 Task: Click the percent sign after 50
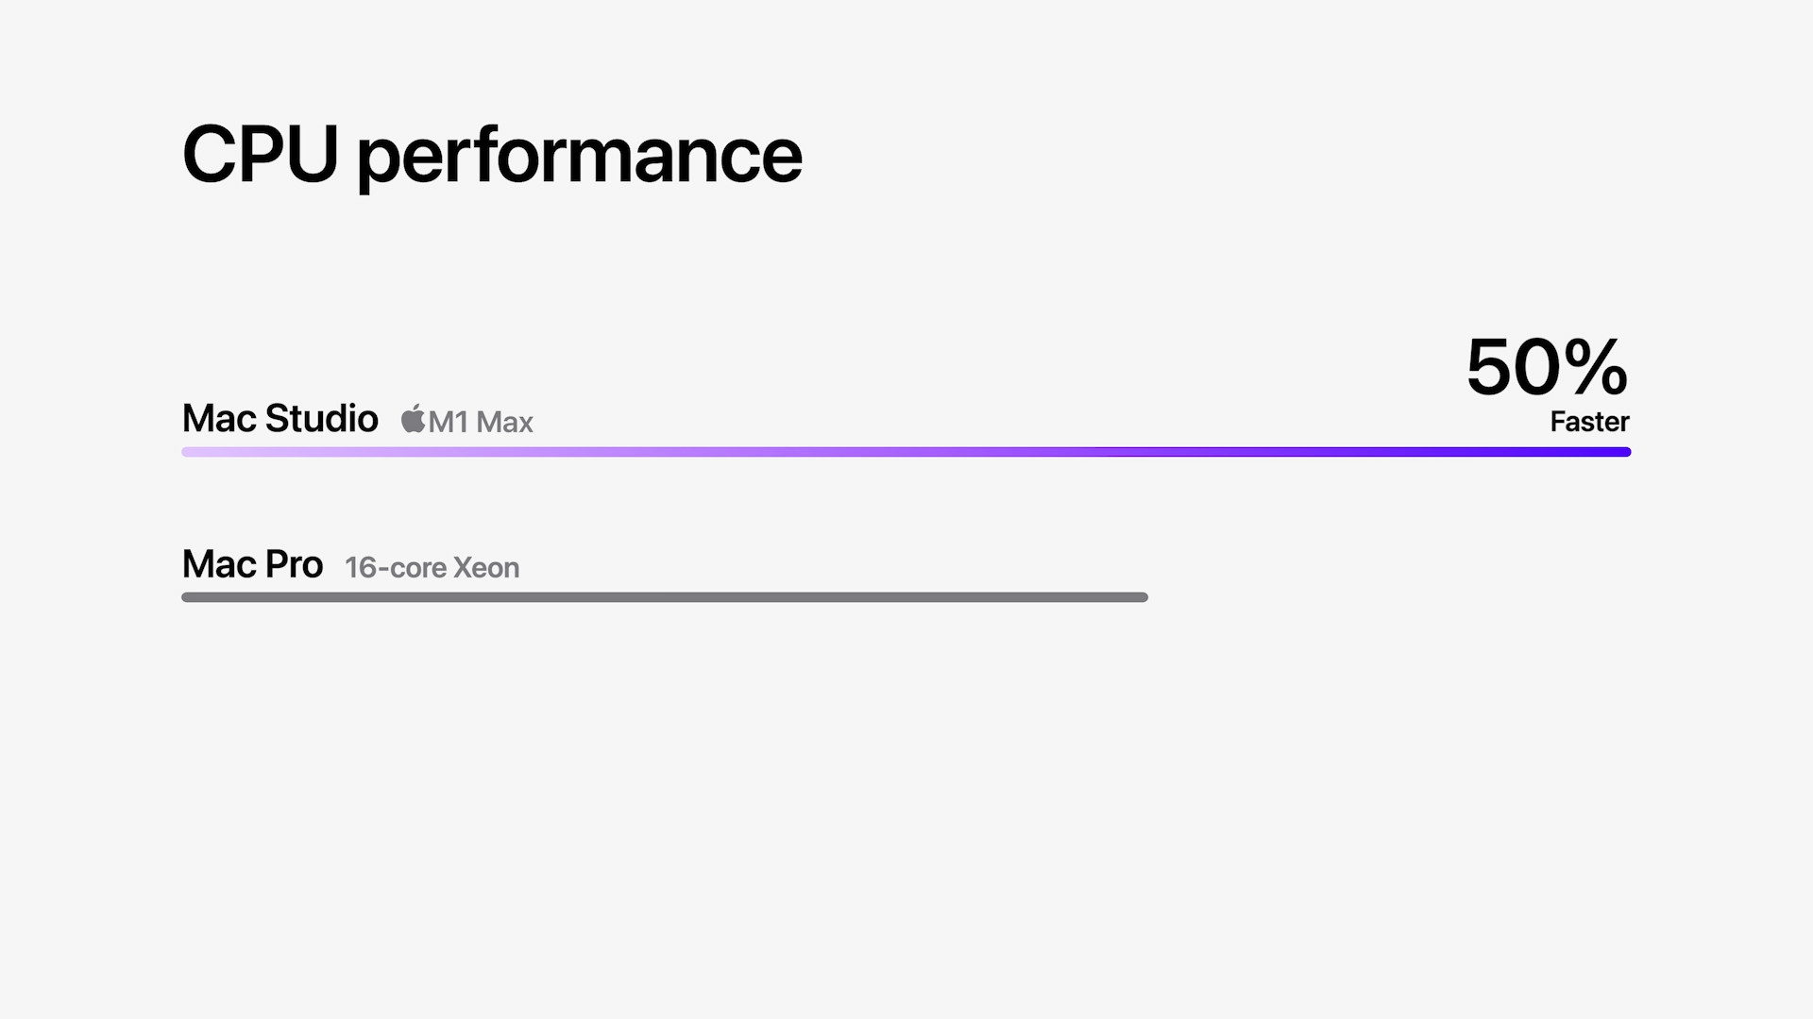coord(1596,366)
